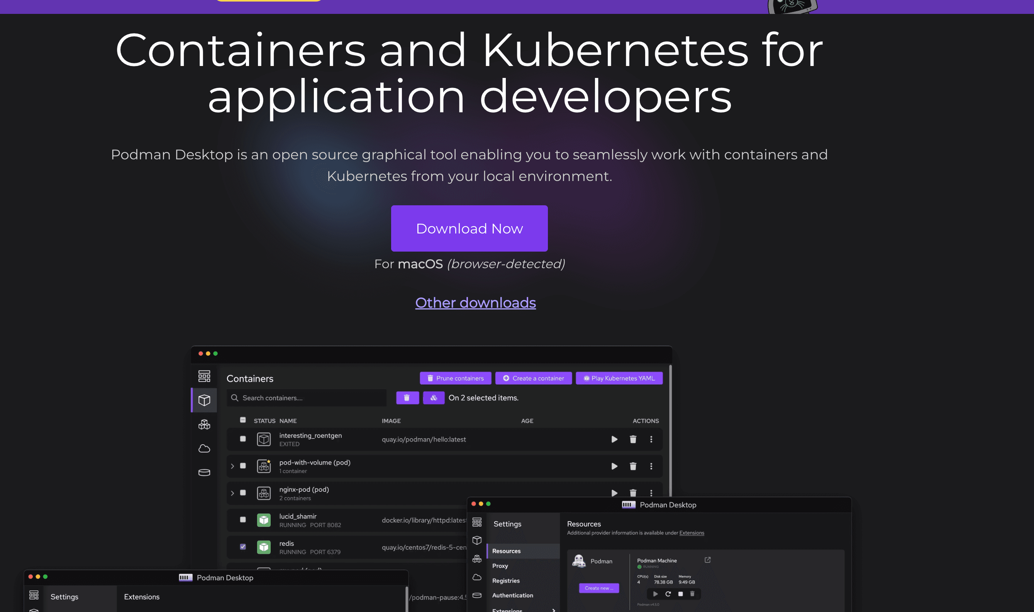
Task: Click quay.io/podman/hello:latest image text
Action: point(423,439)
